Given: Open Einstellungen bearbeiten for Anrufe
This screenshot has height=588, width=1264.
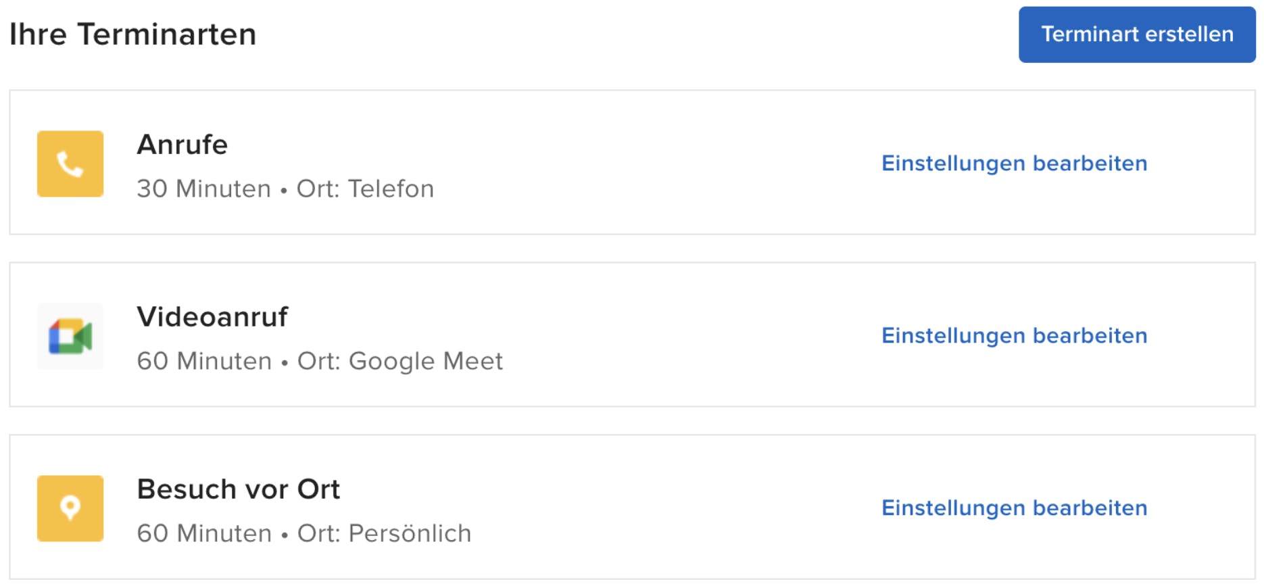Looking at the screenshot, I should point(1014,164).
